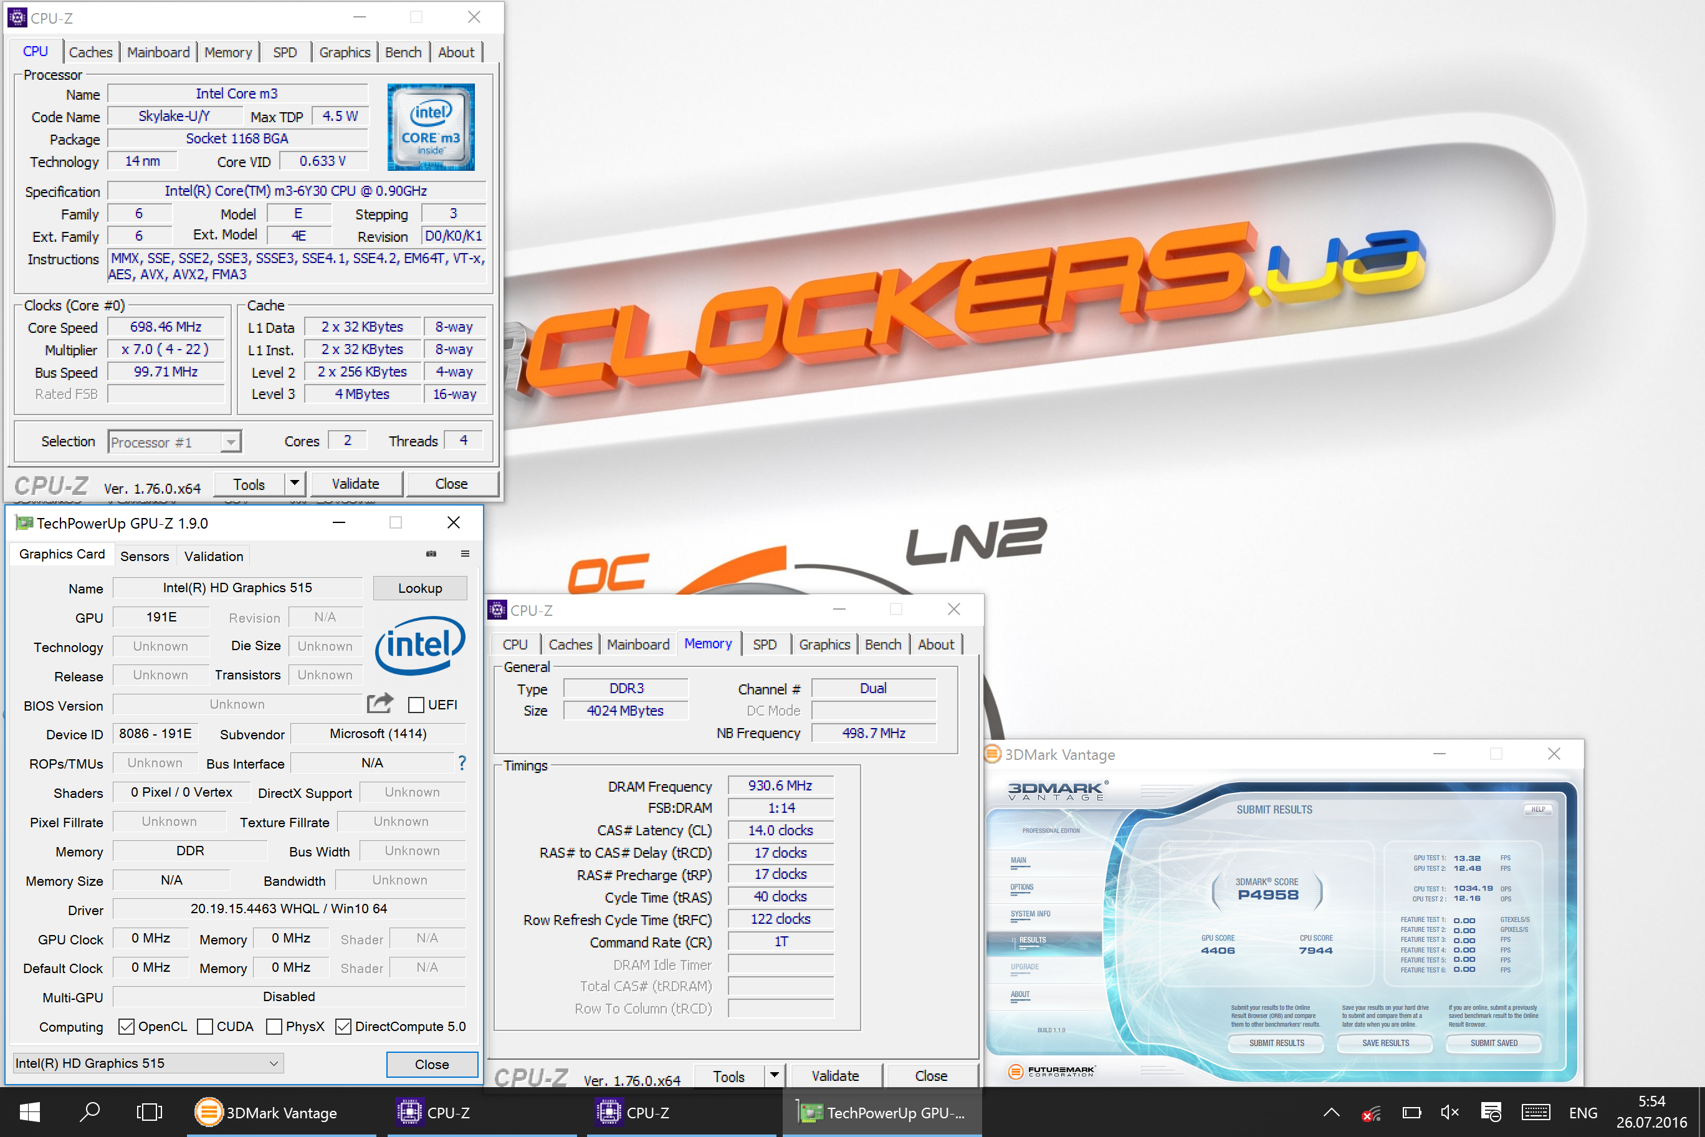
Task: Toggle the UEFI checkbox in GPU-Z
Action: 416,705
